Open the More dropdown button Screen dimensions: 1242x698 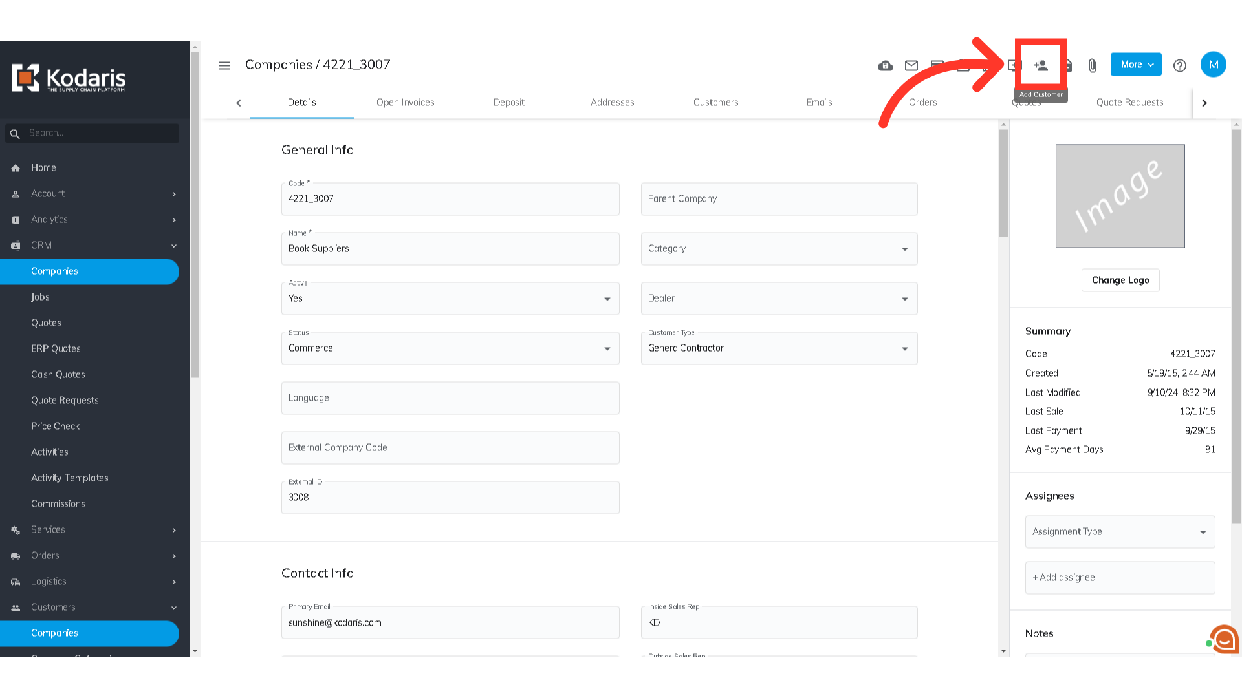[1135, 65]
